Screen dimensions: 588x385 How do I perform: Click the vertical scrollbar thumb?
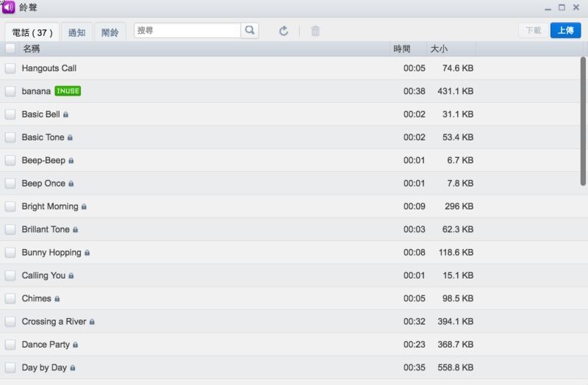tap(583, 121)
